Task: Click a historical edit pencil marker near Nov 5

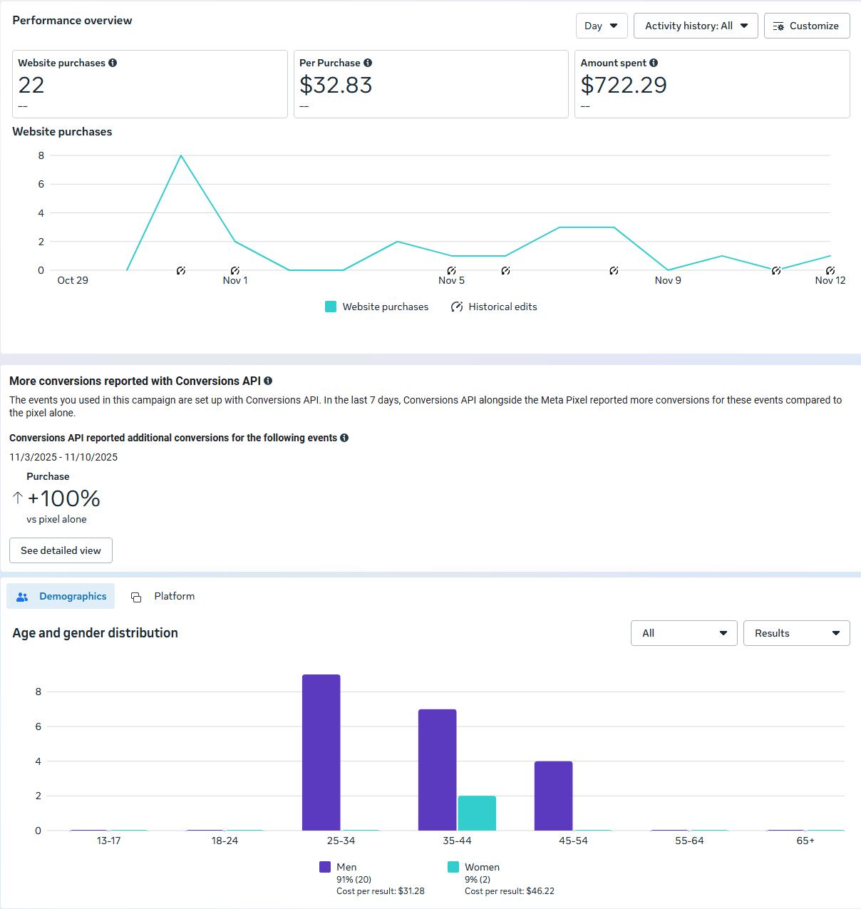Action: point(450,270)
